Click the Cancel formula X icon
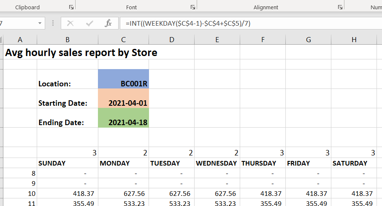Screen dimensions: 382x206 pos(70,24)
